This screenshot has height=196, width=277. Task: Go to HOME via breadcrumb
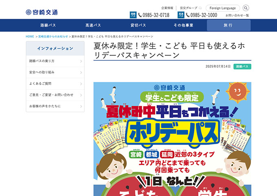(x=30, y=36)
